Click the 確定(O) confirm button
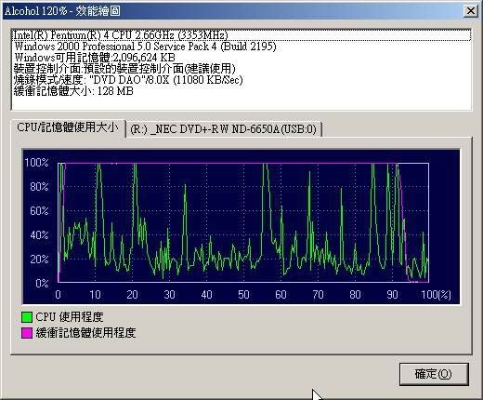Image resolution: width=483 pixels, height=400 pixels. click(434, 374)
